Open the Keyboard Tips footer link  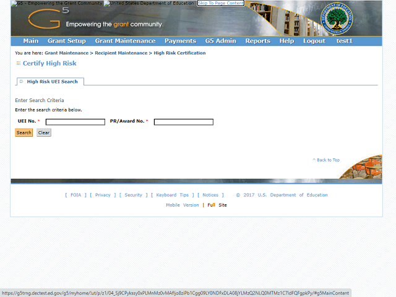[x=173, y=195]
